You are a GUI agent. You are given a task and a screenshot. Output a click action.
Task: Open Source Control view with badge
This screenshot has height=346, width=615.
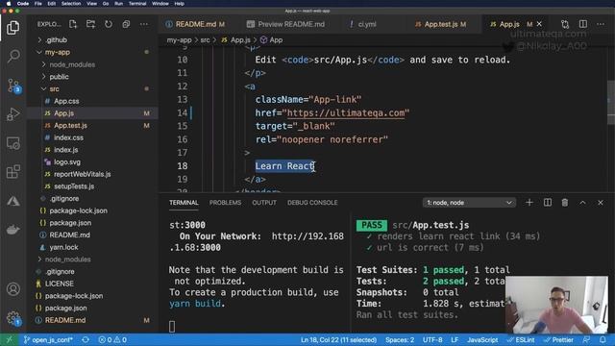[13, 86]
